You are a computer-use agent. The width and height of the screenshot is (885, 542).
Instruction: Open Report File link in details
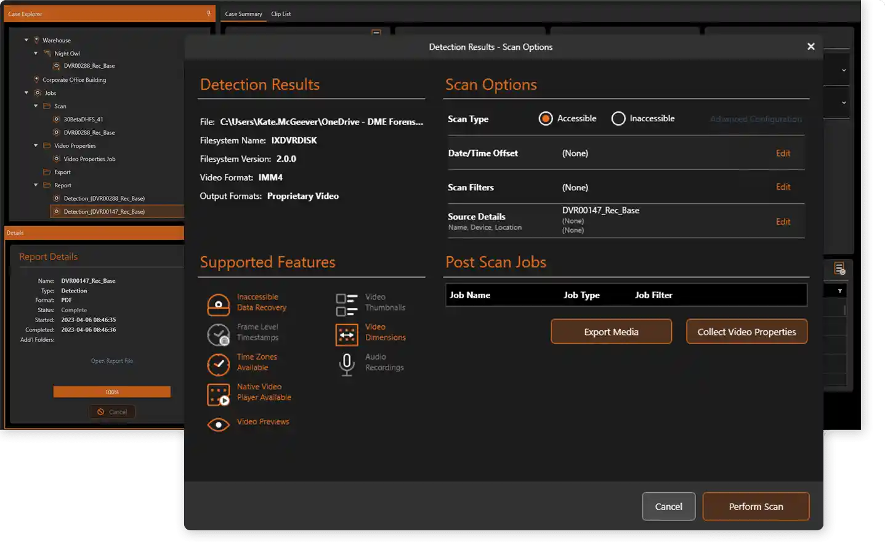111,361
